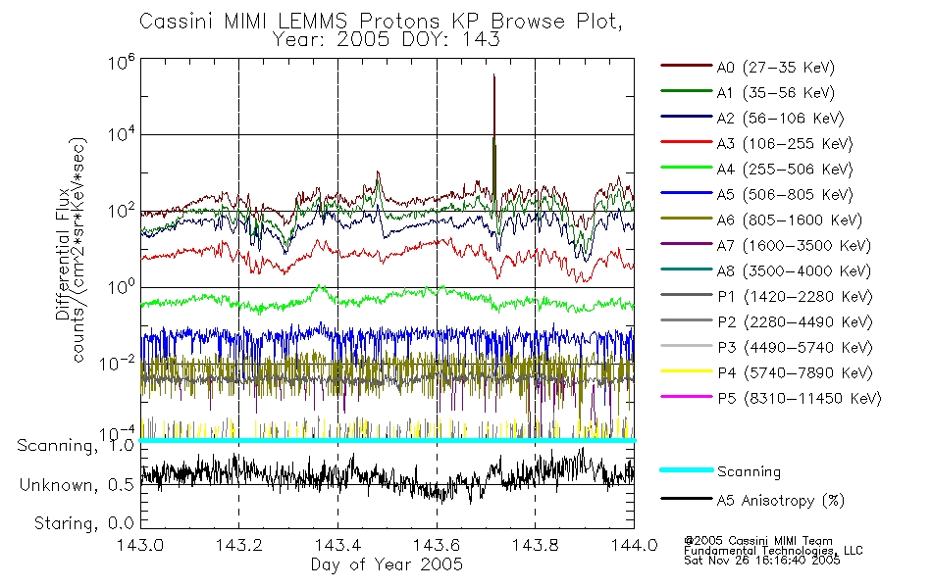This screenshot has width=932, height=588.
Task: Click the red A3 legend line
Action: (x=686, y=142)
